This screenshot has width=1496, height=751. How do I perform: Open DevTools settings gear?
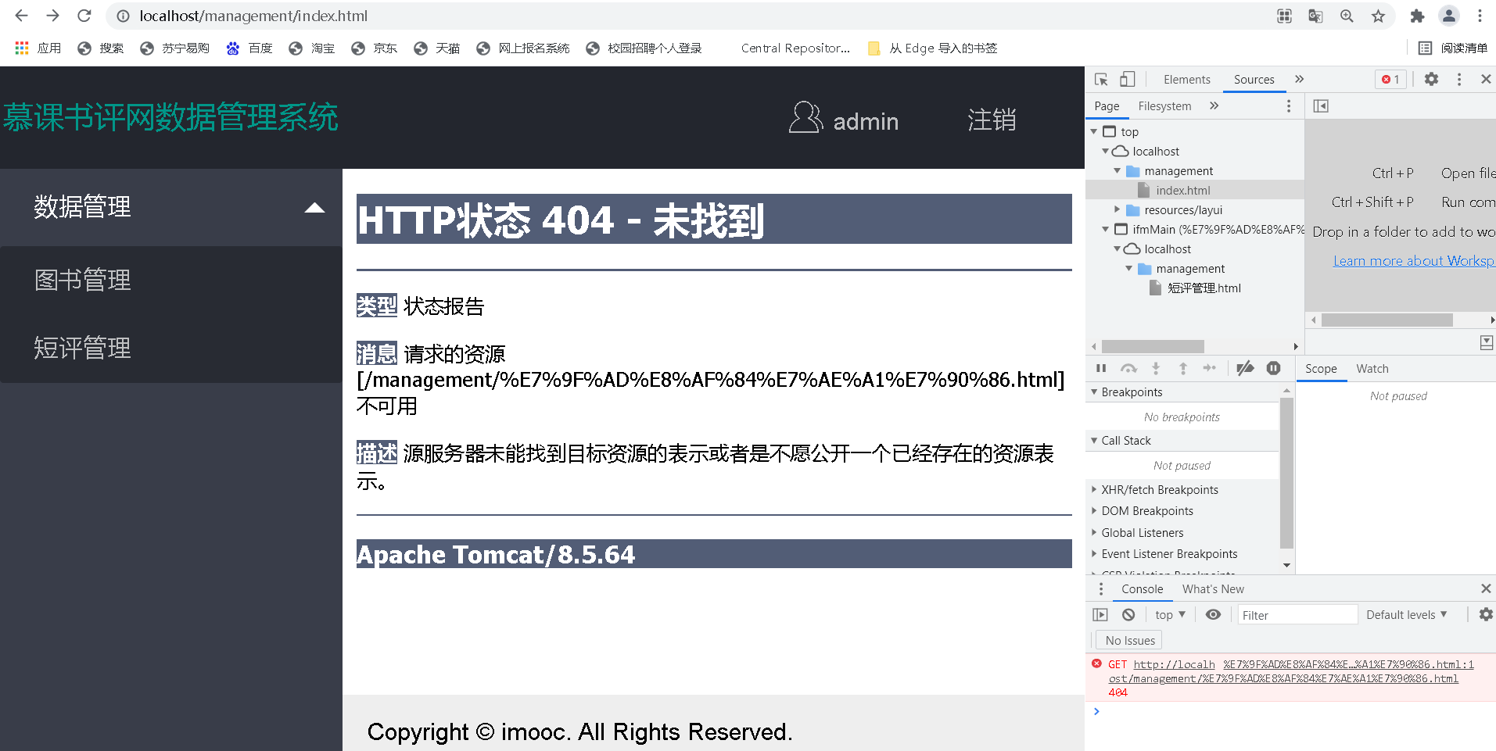pyautogui.click(x=1431, y=79)
